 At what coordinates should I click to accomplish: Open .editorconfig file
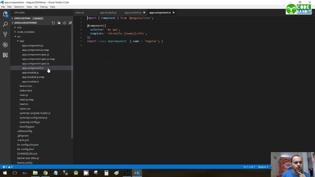(x=25, y=131)
